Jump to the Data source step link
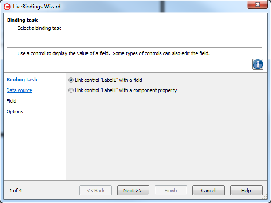Image resolution: width=271 pixels, height=203 pixels. click(x=19, y=90)
